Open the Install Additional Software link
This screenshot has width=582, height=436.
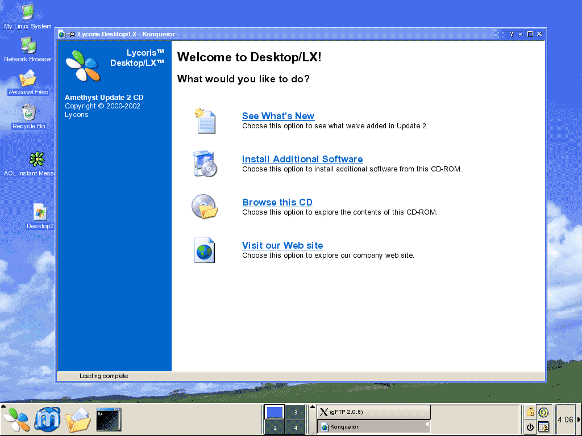pos(302,160)
